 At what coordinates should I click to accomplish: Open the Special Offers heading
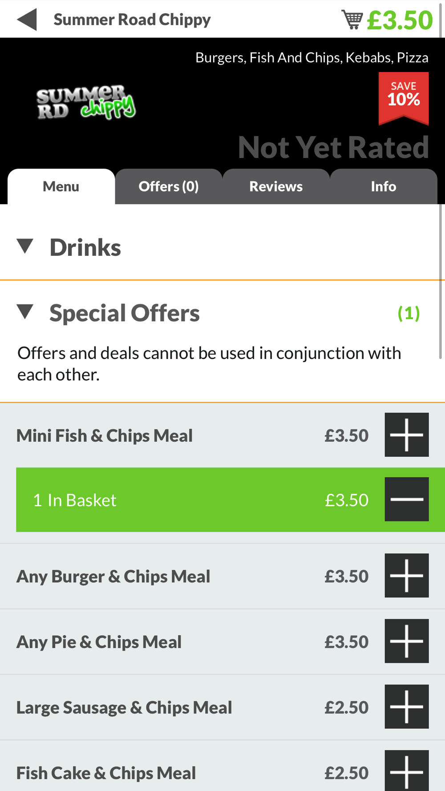125,313
